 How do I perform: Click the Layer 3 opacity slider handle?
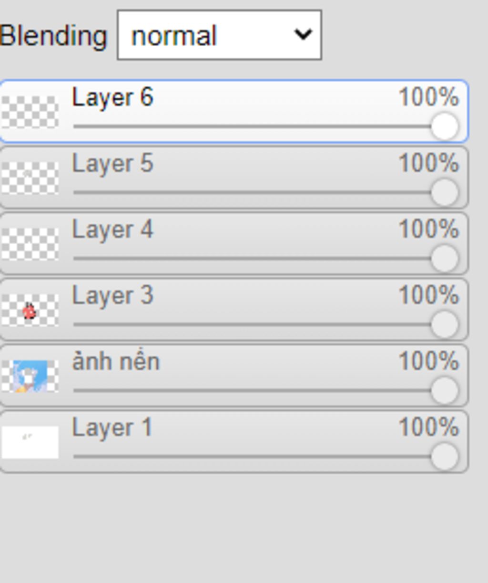coord(445,324)
